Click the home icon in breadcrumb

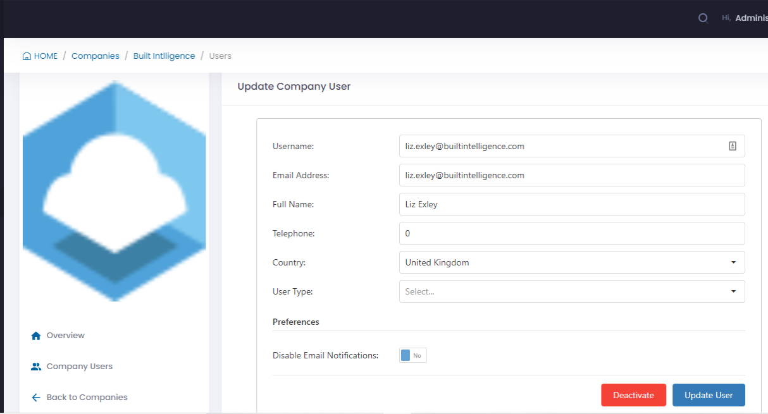click(x=27, y=56)
